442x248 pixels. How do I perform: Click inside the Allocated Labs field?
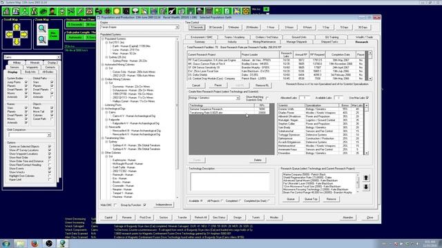tap(304, 98)
